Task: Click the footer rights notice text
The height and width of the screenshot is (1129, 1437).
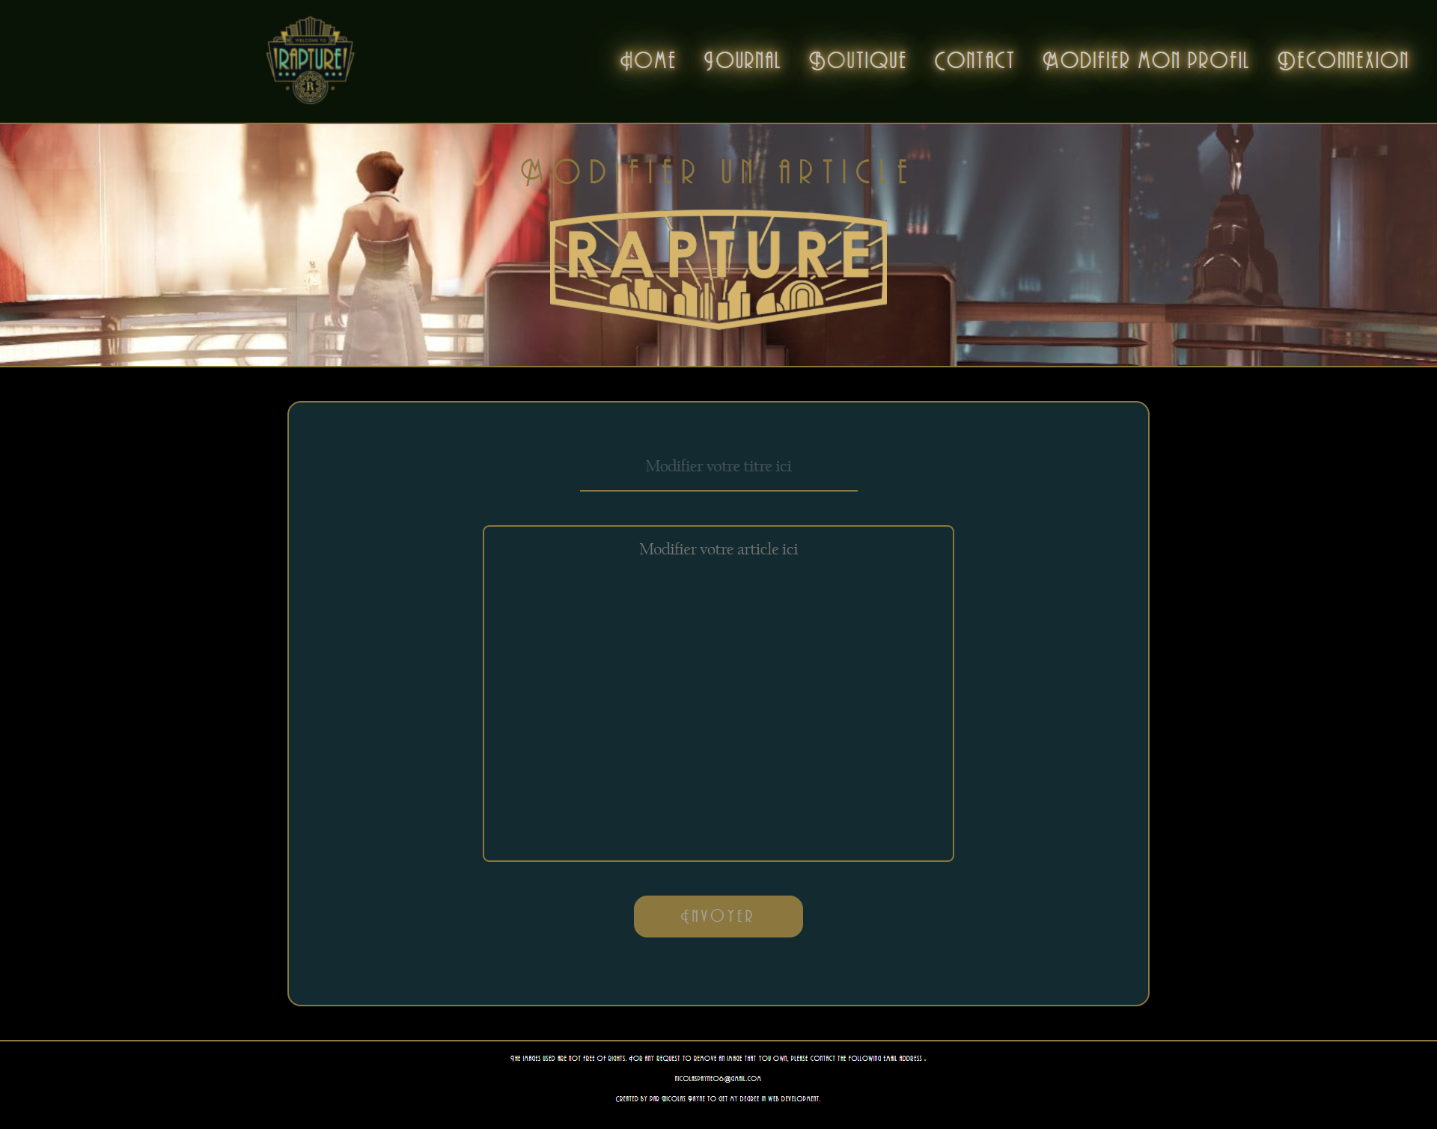Action: point(718,1058)
